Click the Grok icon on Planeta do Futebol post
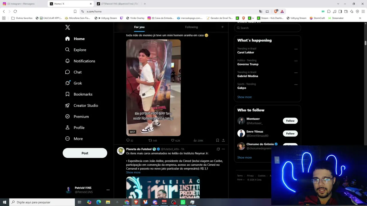The image size is (367, 206). [x=218, y=149]
